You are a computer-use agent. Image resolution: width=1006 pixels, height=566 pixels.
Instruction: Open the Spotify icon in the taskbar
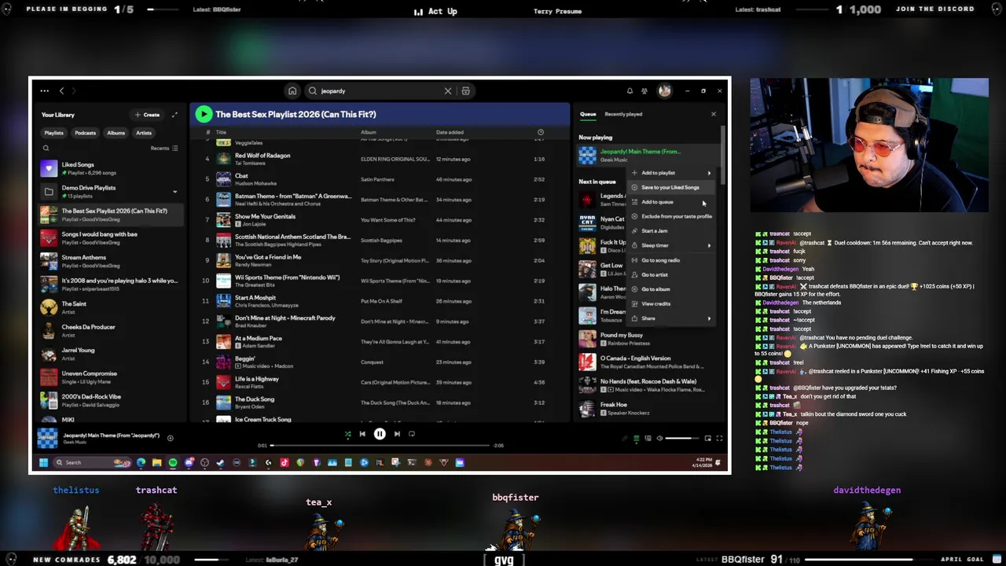(x=173, y=463)
